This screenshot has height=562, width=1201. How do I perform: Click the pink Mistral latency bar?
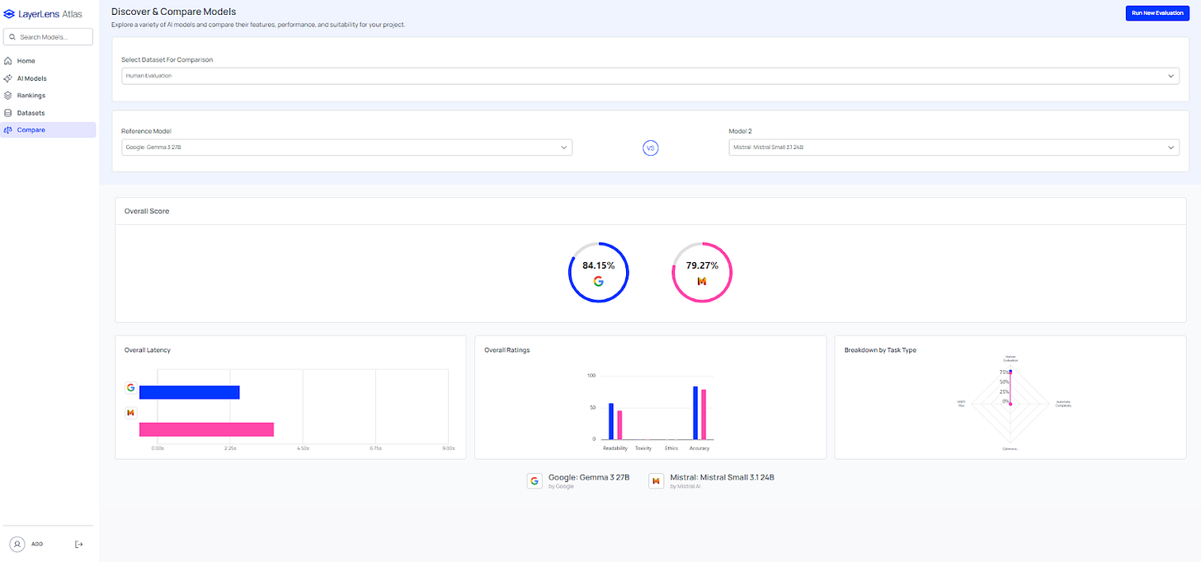tap(206, 429)
